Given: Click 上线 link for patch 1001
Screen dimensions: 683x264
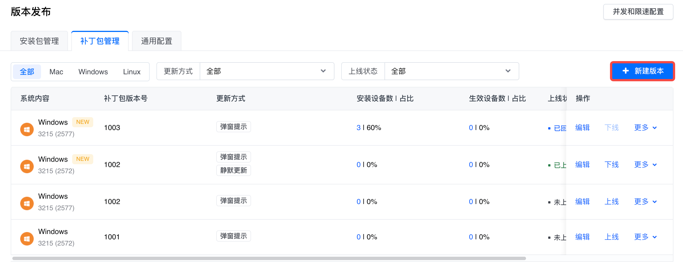Looking at the screenshot, I should (x=611, y=237).
